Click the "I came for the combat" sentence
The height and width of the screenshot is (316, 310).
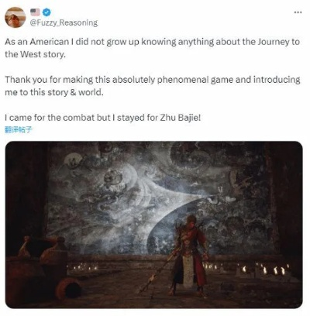(102, 118)
